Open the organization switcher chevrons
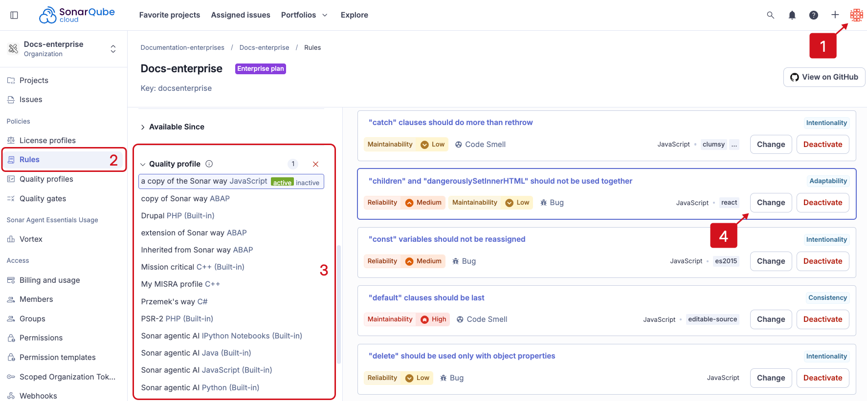Screen dimensions: 867x401 click(x=113, y=49)
